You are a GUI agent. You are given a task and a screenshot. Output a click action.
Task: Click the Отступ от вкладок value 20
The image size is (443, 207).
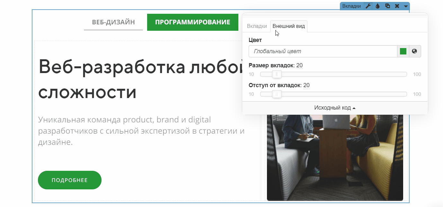tap(306, 85)
